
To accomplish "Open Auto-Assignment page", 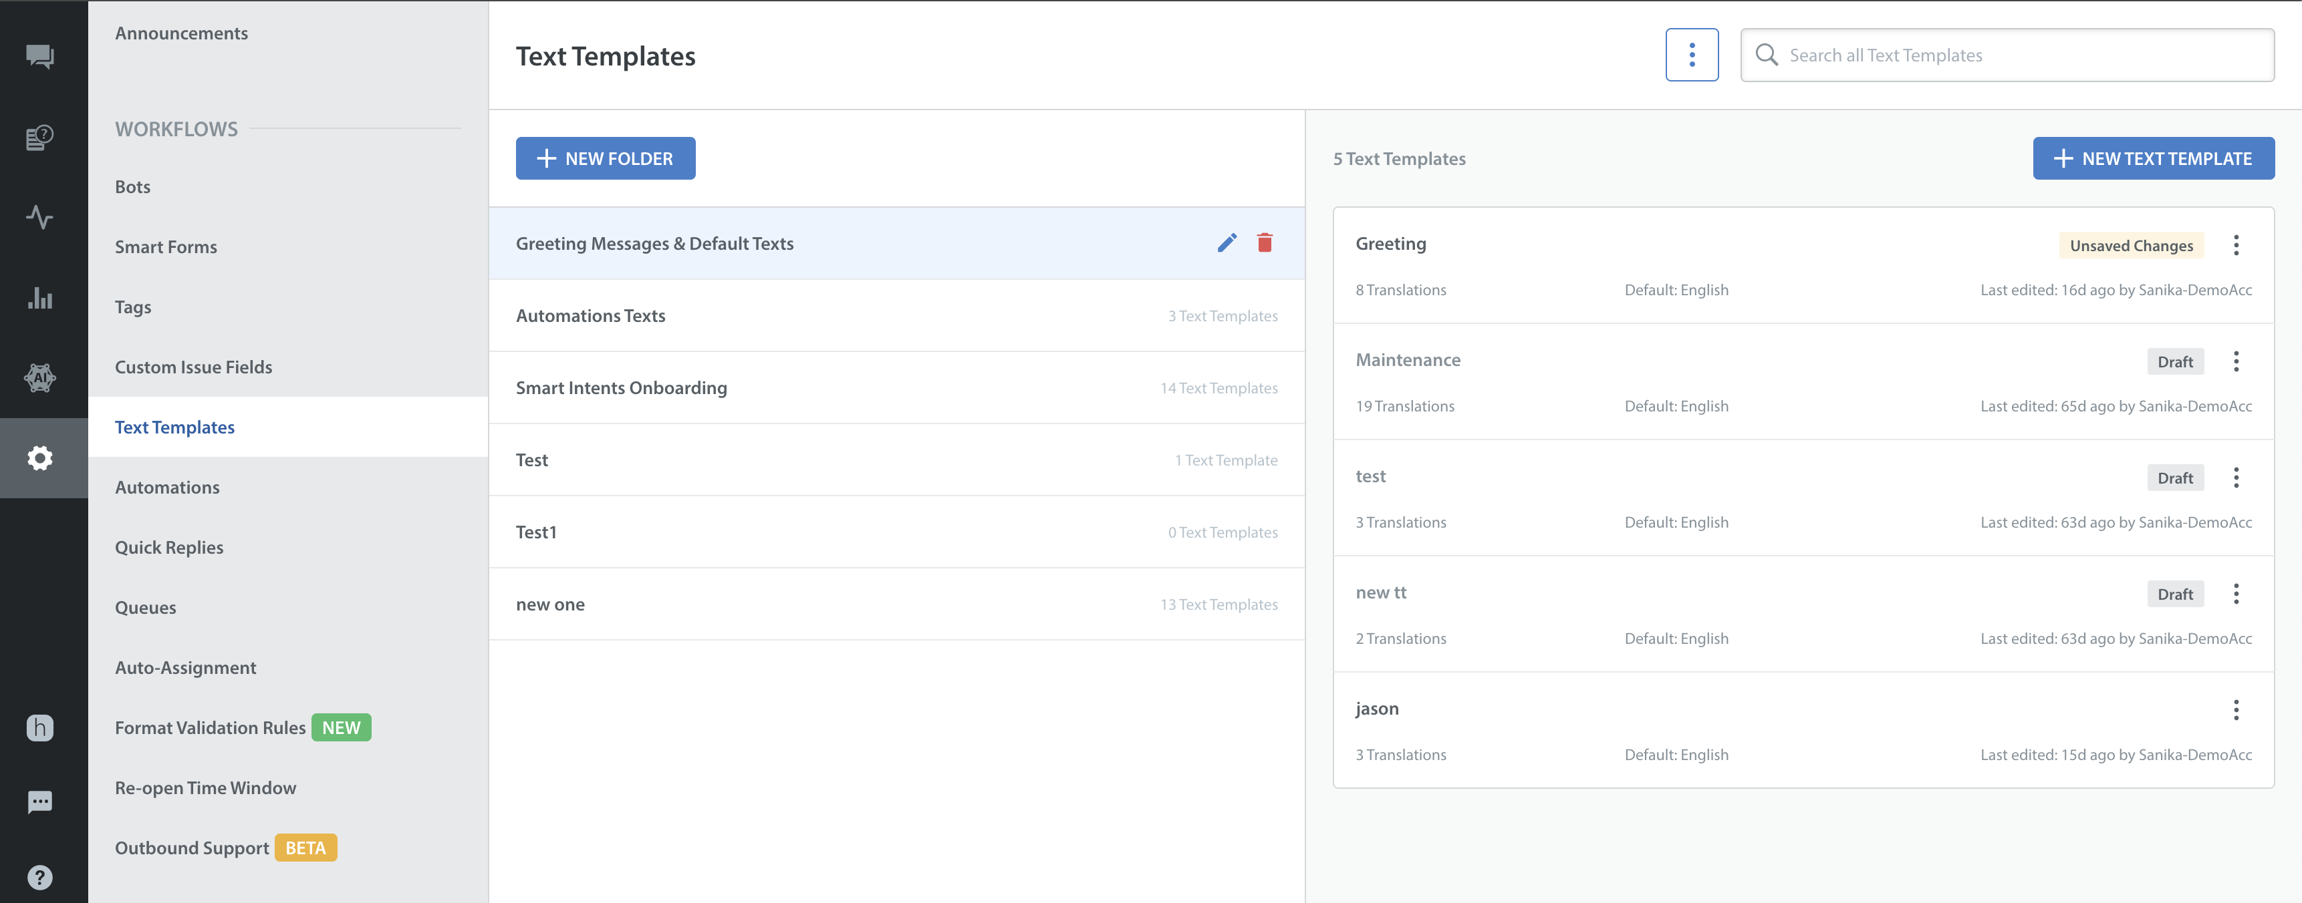I will click(x=185, y=667).
